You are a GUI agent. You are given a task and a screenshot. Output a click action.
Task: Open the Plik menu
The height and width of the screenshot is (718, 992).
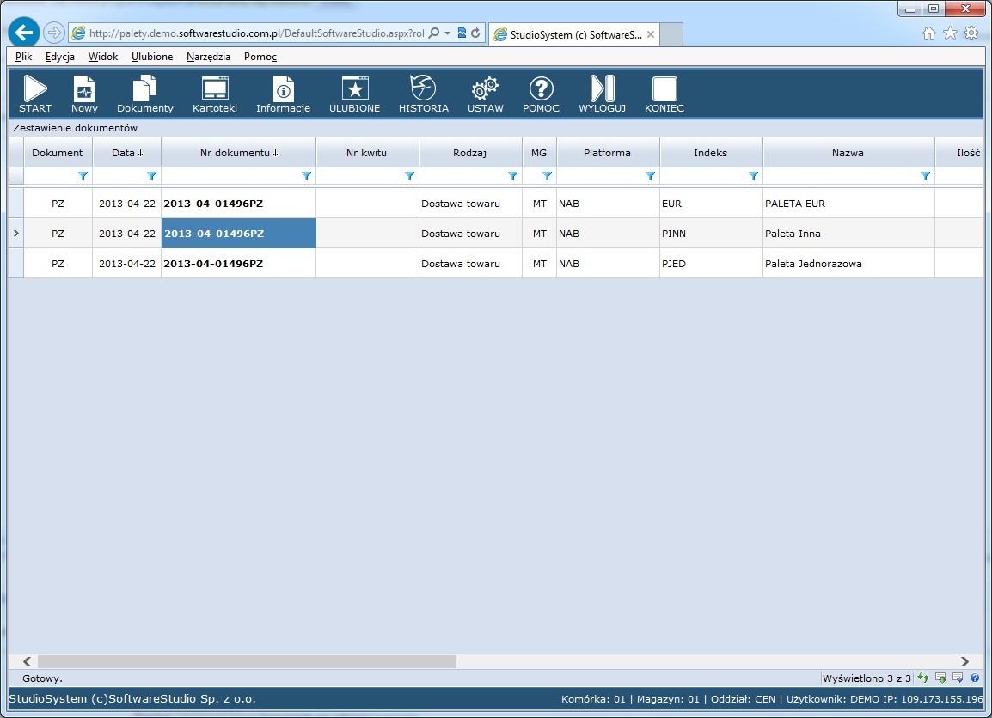[x=23, y=56]
